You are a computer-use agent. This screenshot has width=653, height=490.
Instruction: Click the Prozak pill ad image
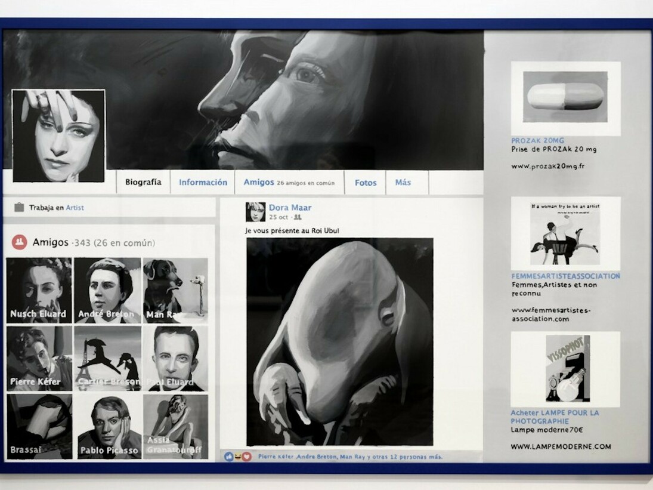pyautogui.click(x=565, y=97)
